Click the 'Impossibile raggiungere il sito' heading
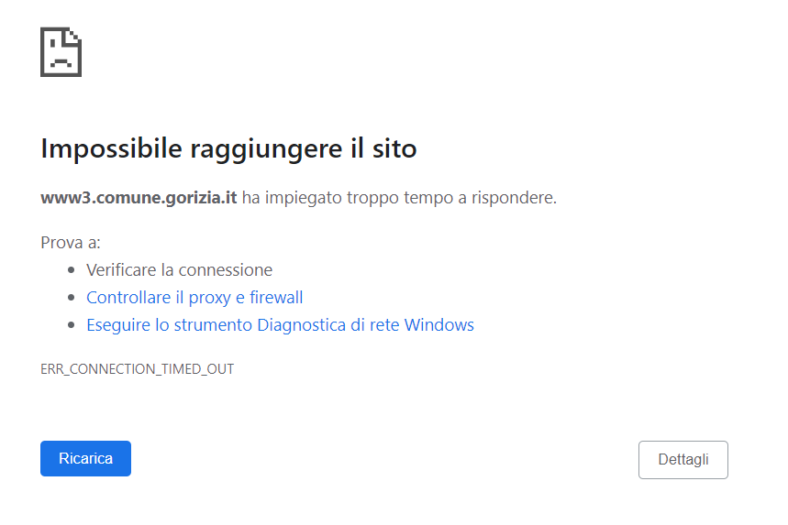Image resolution: width=788 pixels, height=525 pixels. 228,148
